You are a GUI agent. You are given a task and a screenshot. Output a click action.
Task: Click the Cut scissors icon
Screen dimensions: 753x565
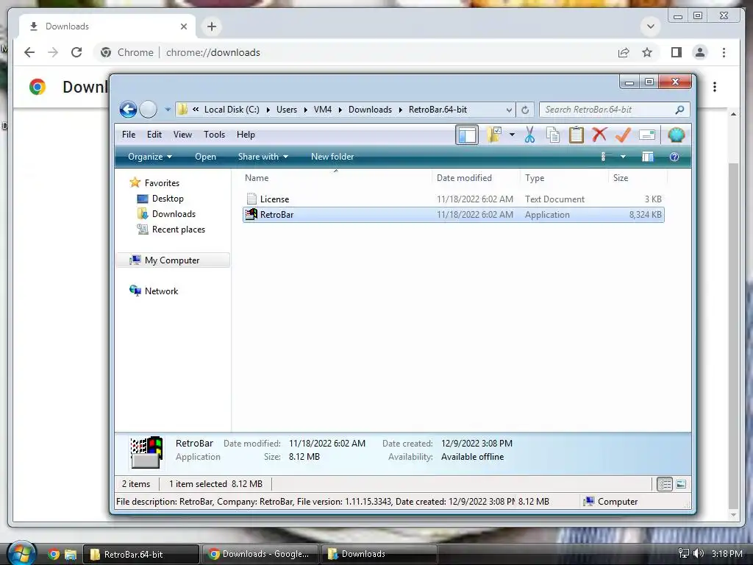529,135
